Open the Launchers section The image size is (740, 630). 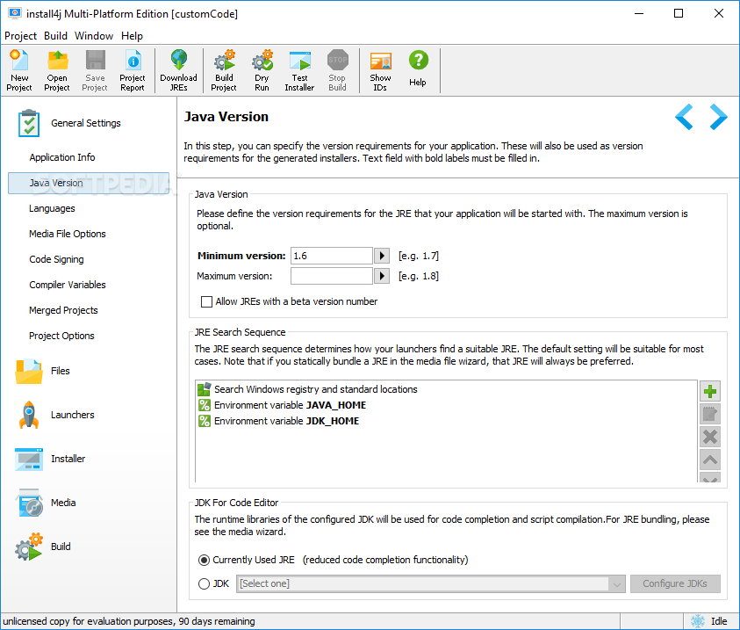pyautogui.click(x=55, y=415)
